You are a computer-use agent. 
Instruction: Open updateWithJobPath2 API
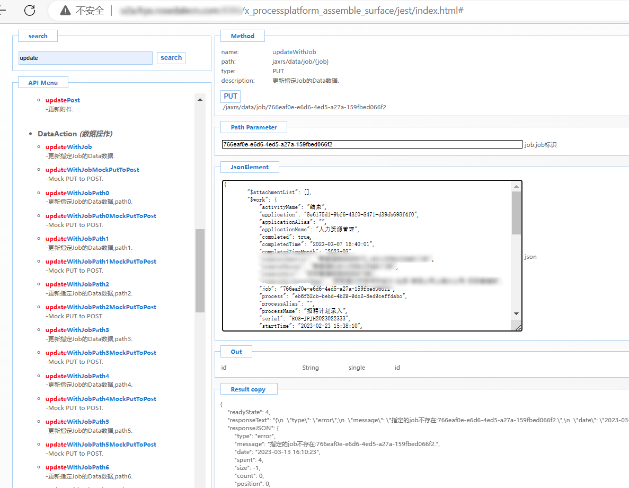click(77, 284)
